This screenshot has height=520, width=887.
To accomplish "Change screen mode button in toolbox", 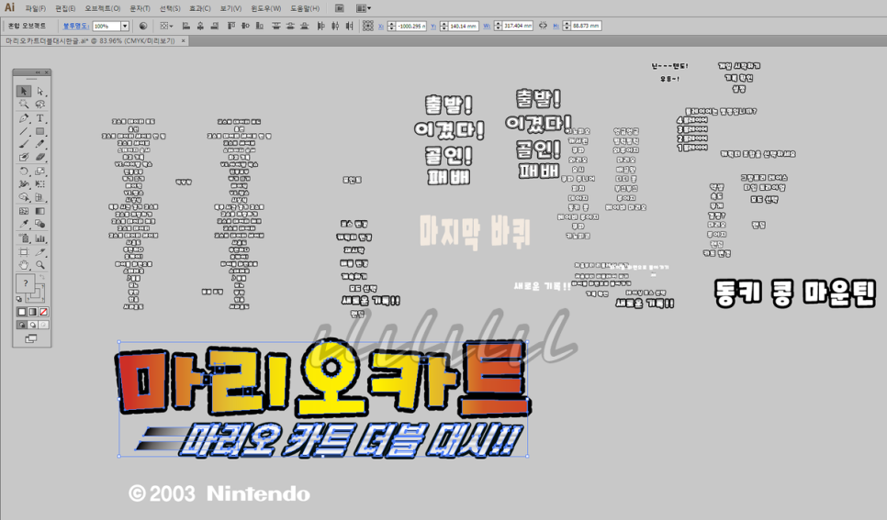I will pyautogui.click(x=31, y=338).
